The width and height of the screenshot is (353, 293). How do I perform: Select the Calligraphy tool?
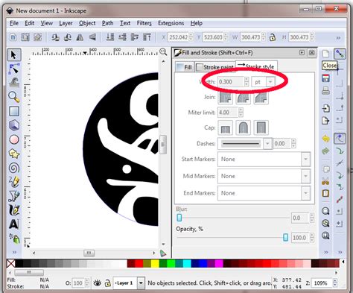tap(14, 210)
